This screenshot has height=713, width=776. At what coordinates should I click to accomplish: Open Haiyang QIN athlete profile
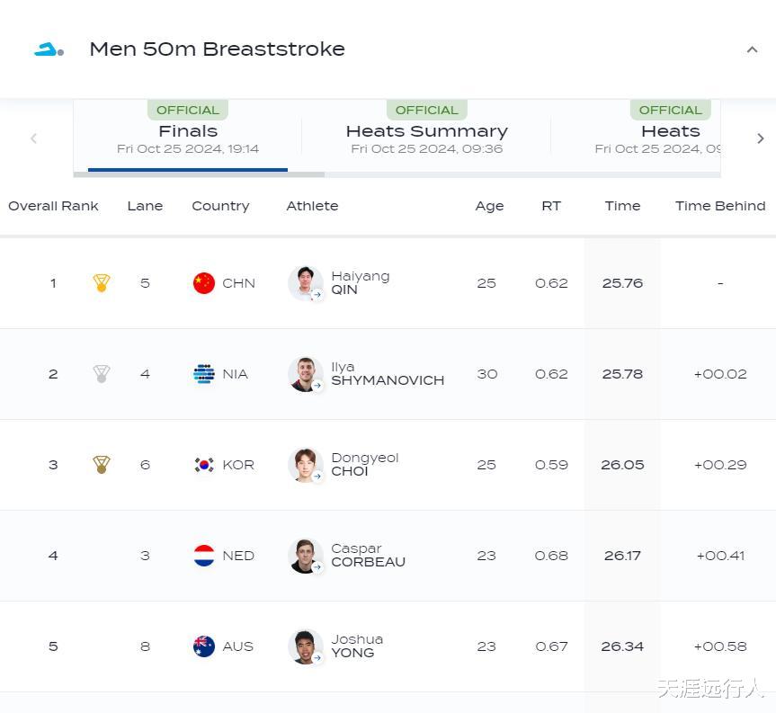360,283
